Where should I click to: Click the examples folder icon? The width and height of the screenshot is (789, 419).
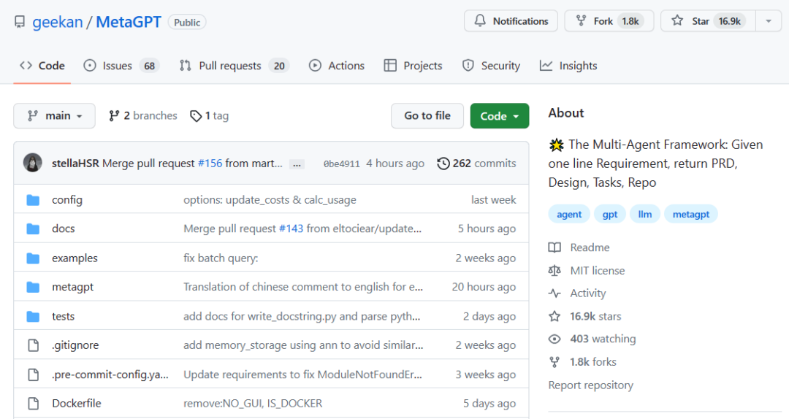pyautogui.click(x=33, y=258)
